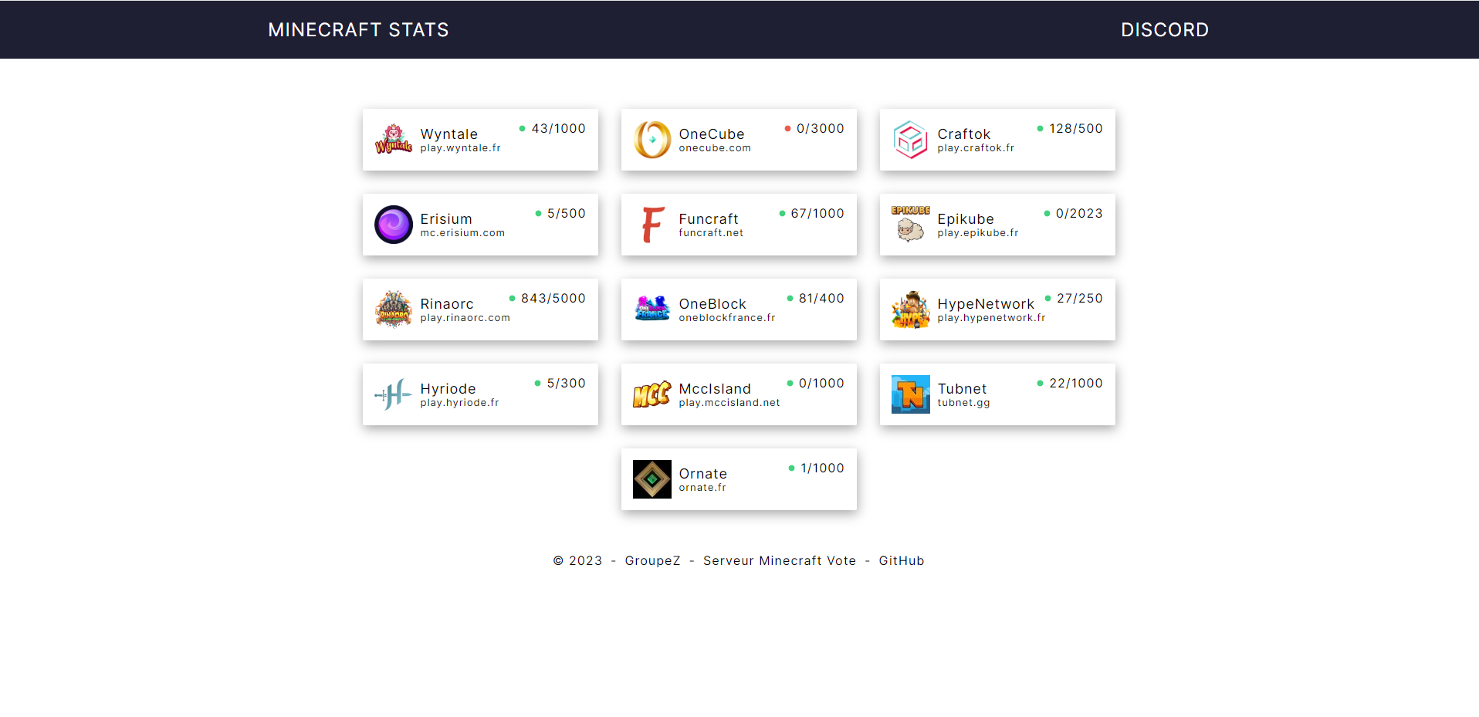The width and height of the screenshot is (1479, 717).
Task: Click the red offline dot on OneCube
Action: coord(787,129)
